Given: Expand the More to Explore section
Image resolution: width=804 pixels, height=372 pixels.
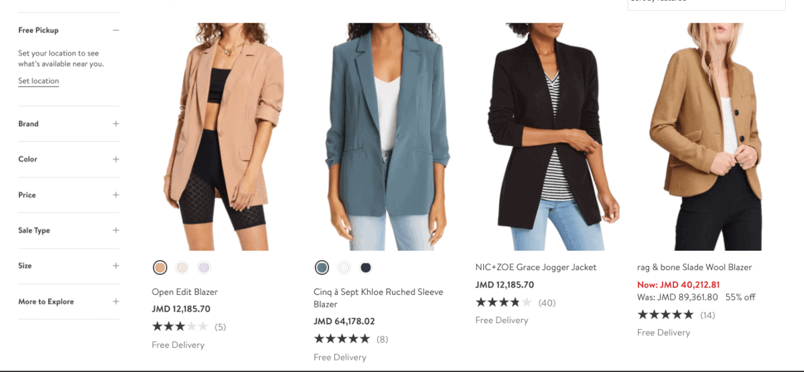Looking at the screenshot, I should click(116, 302).
